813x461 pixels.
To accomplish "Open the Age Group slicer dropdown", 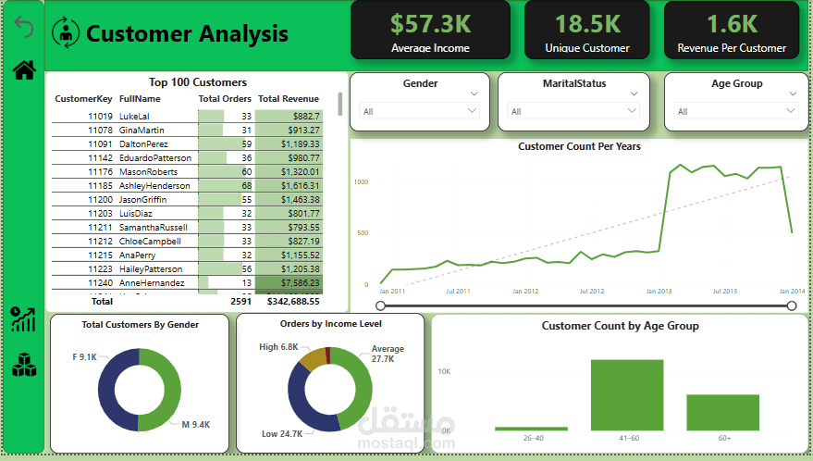I will click(735, 111).
